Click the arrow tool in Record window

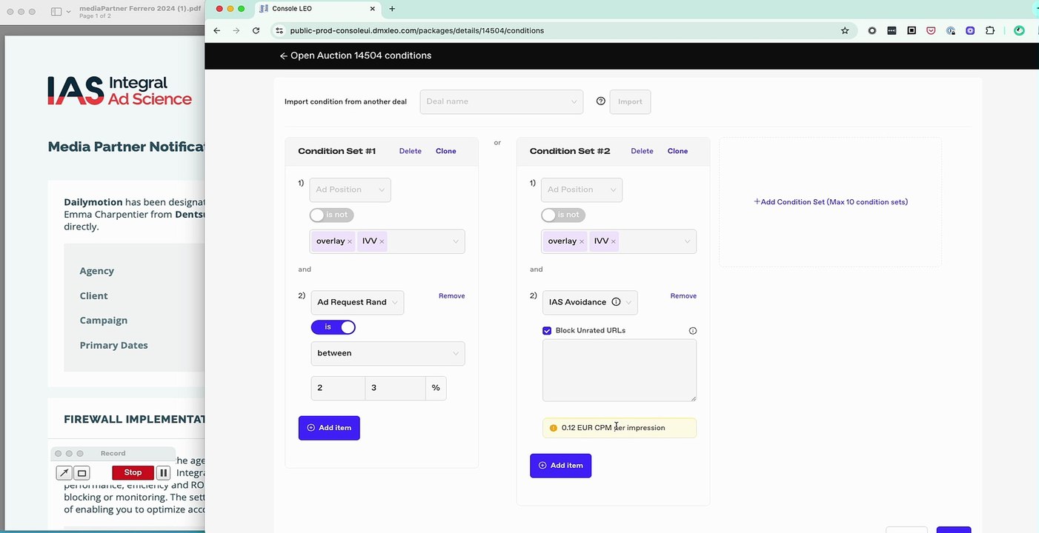click(x=64, y=473)
